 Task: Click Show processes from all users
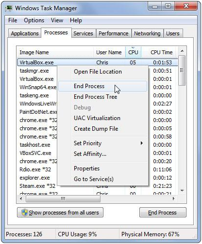pos(60,213)
